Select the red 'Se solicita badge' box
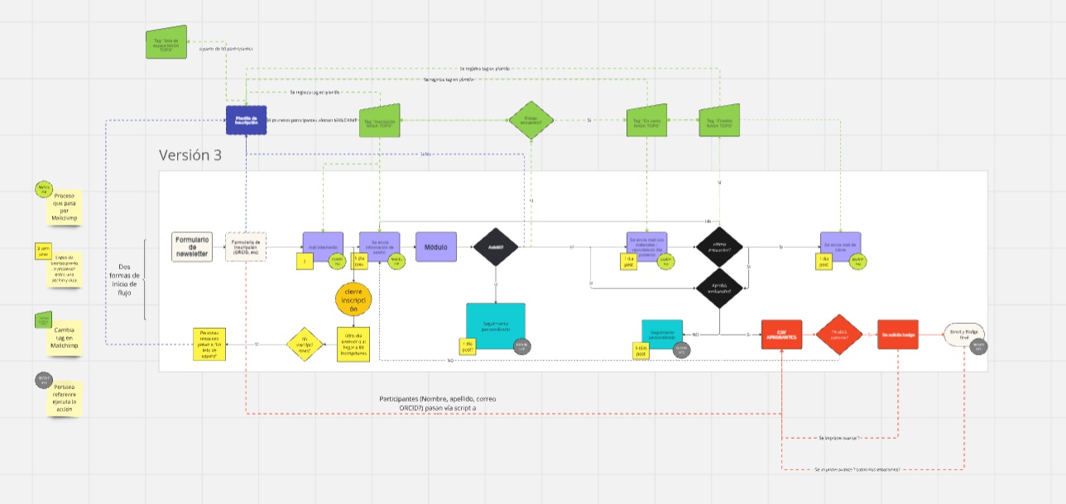Screen dimensions: 1066x504 pos(898,334)
